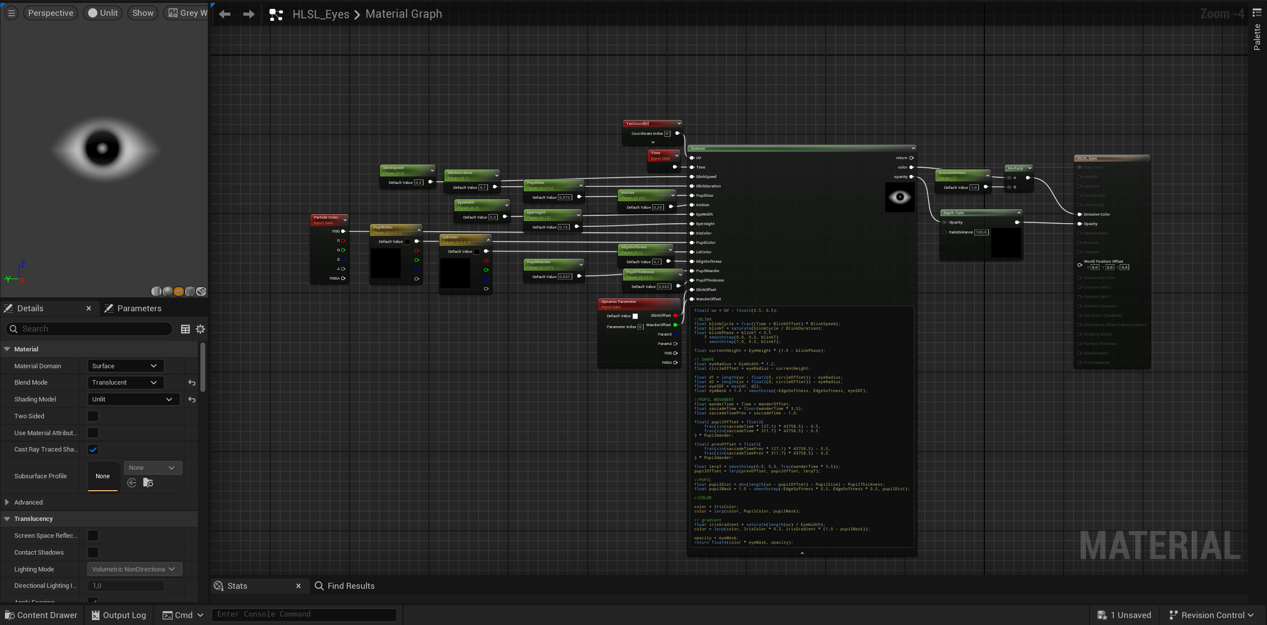Disable Cast Ray Traced Shadows checkbox
This screenshot has height=625, width=1267.
92,450
